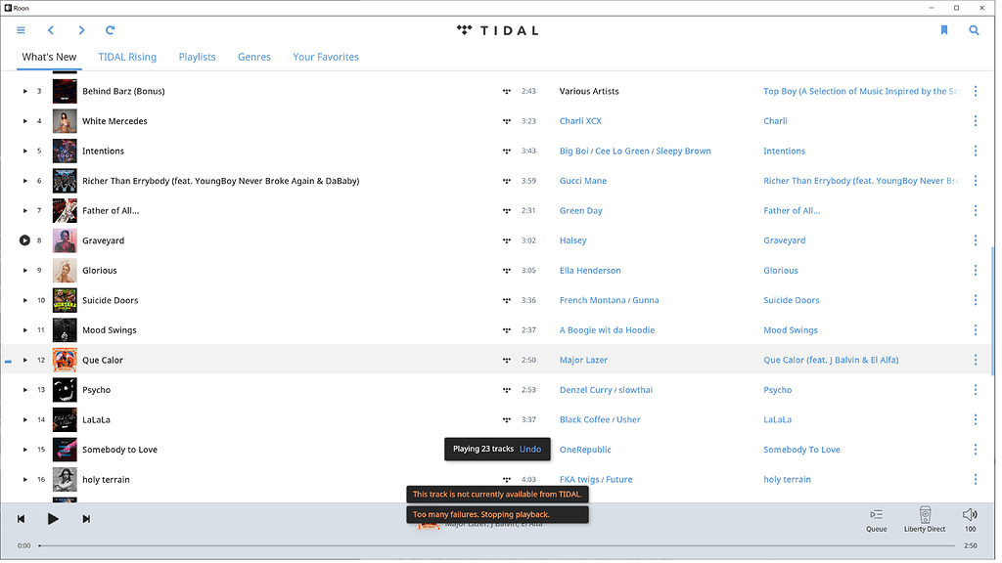Viewport: 1002px width, 563px height.
Task: Open the Halsey artist page link
Action: 572,240
